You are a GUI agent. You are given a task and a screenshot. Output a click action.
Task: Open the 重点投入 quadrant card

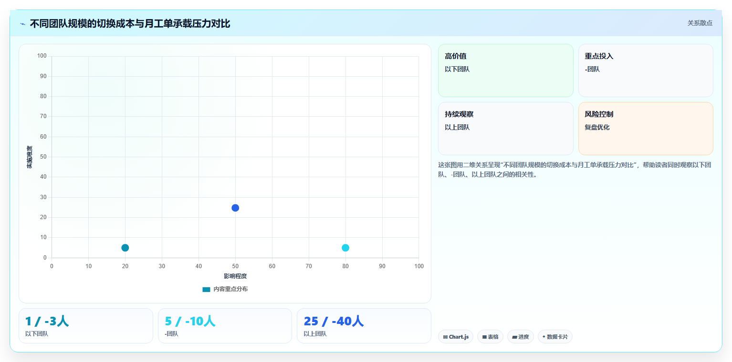(646, 70)
